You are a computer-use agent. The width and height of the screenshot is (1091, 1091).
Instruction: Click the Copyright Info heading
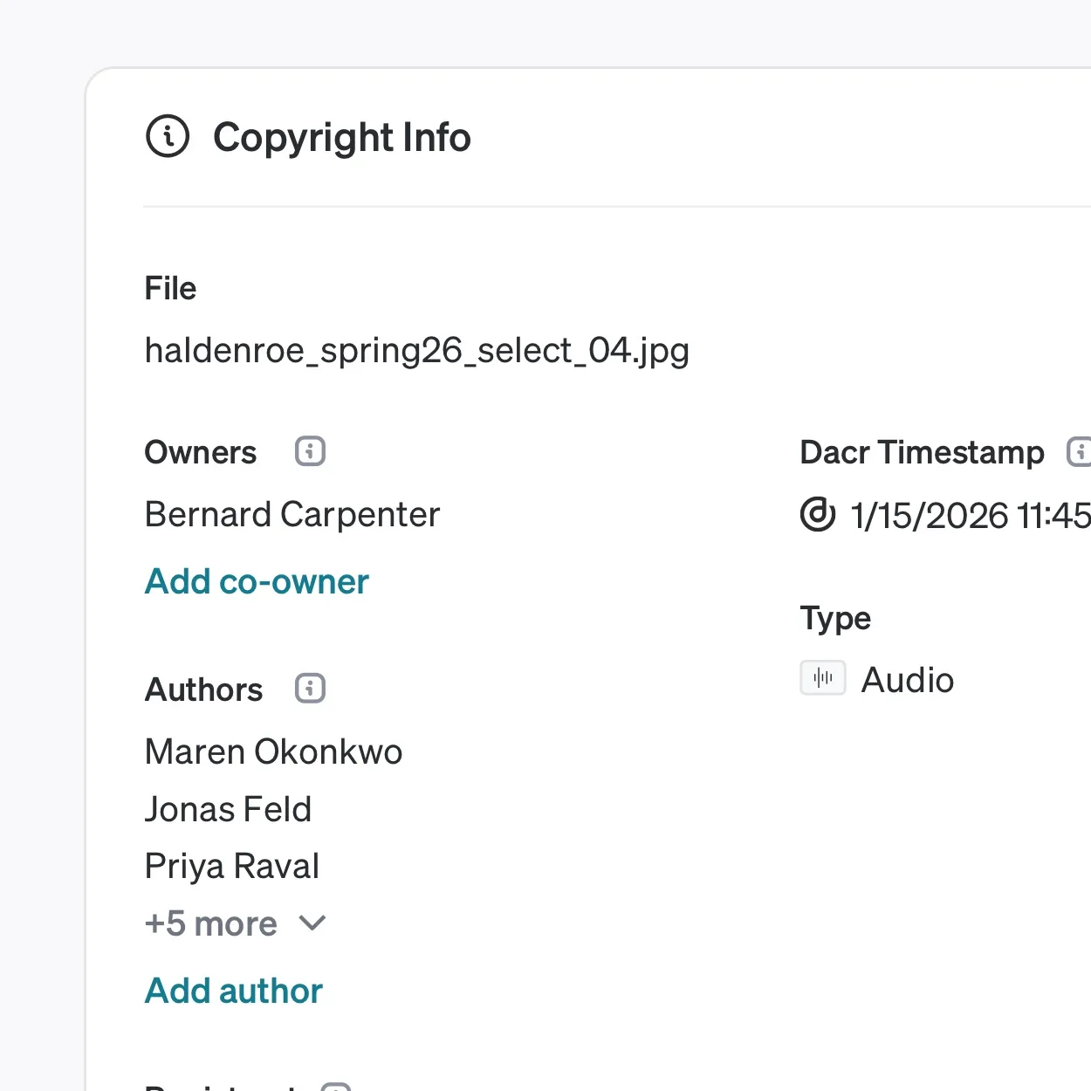342,138
